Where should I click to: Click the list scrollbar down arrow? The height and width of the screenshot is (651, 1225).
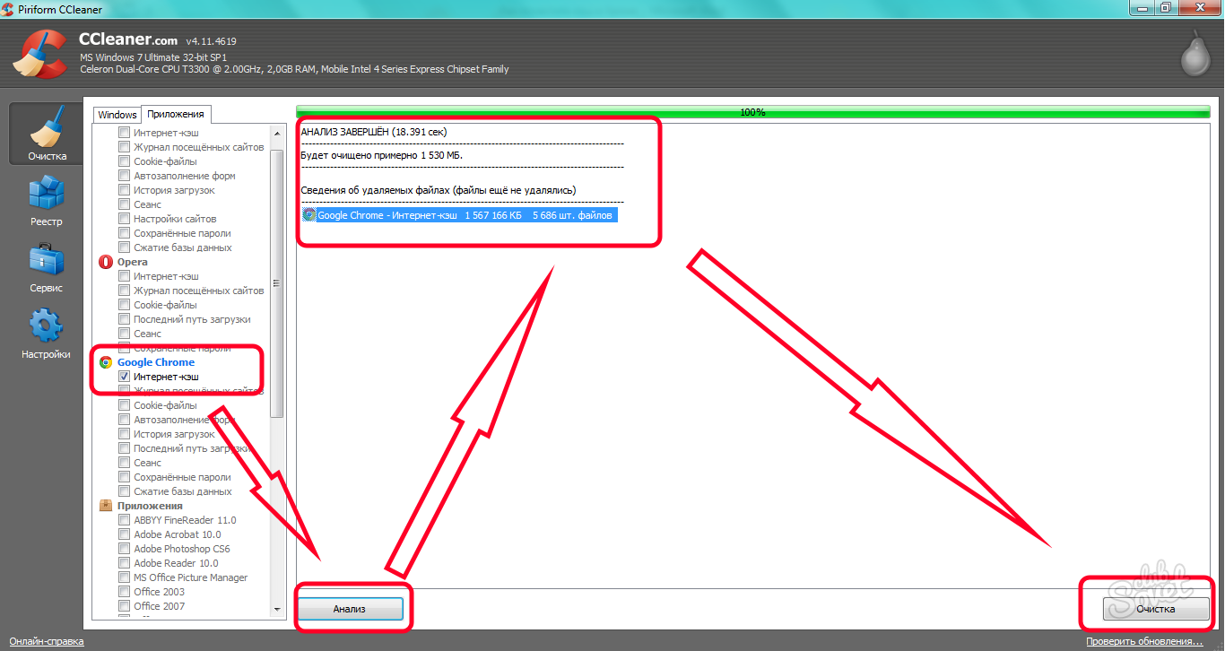pos(276,610)
